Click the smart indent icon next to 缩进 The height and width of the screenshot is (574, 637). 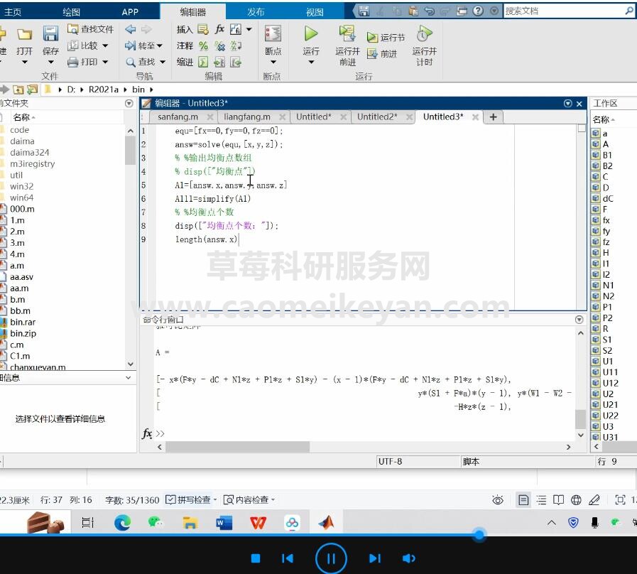tap(203, 62)
